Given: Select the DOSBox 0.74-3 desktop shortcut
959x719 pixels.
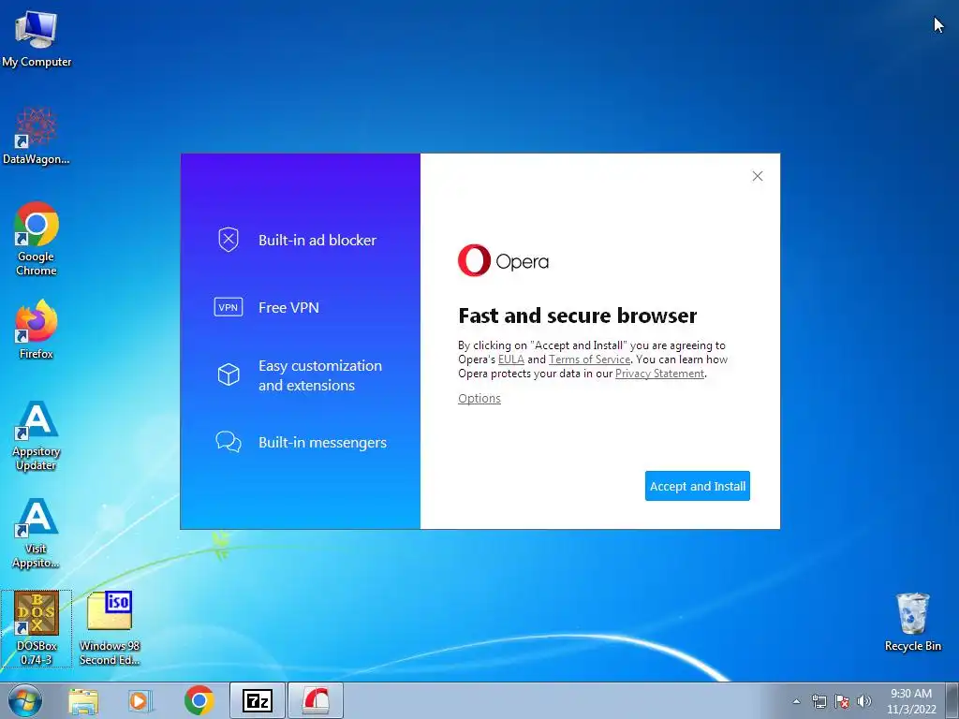Looking at the screenshot, I should coord(37,628).
